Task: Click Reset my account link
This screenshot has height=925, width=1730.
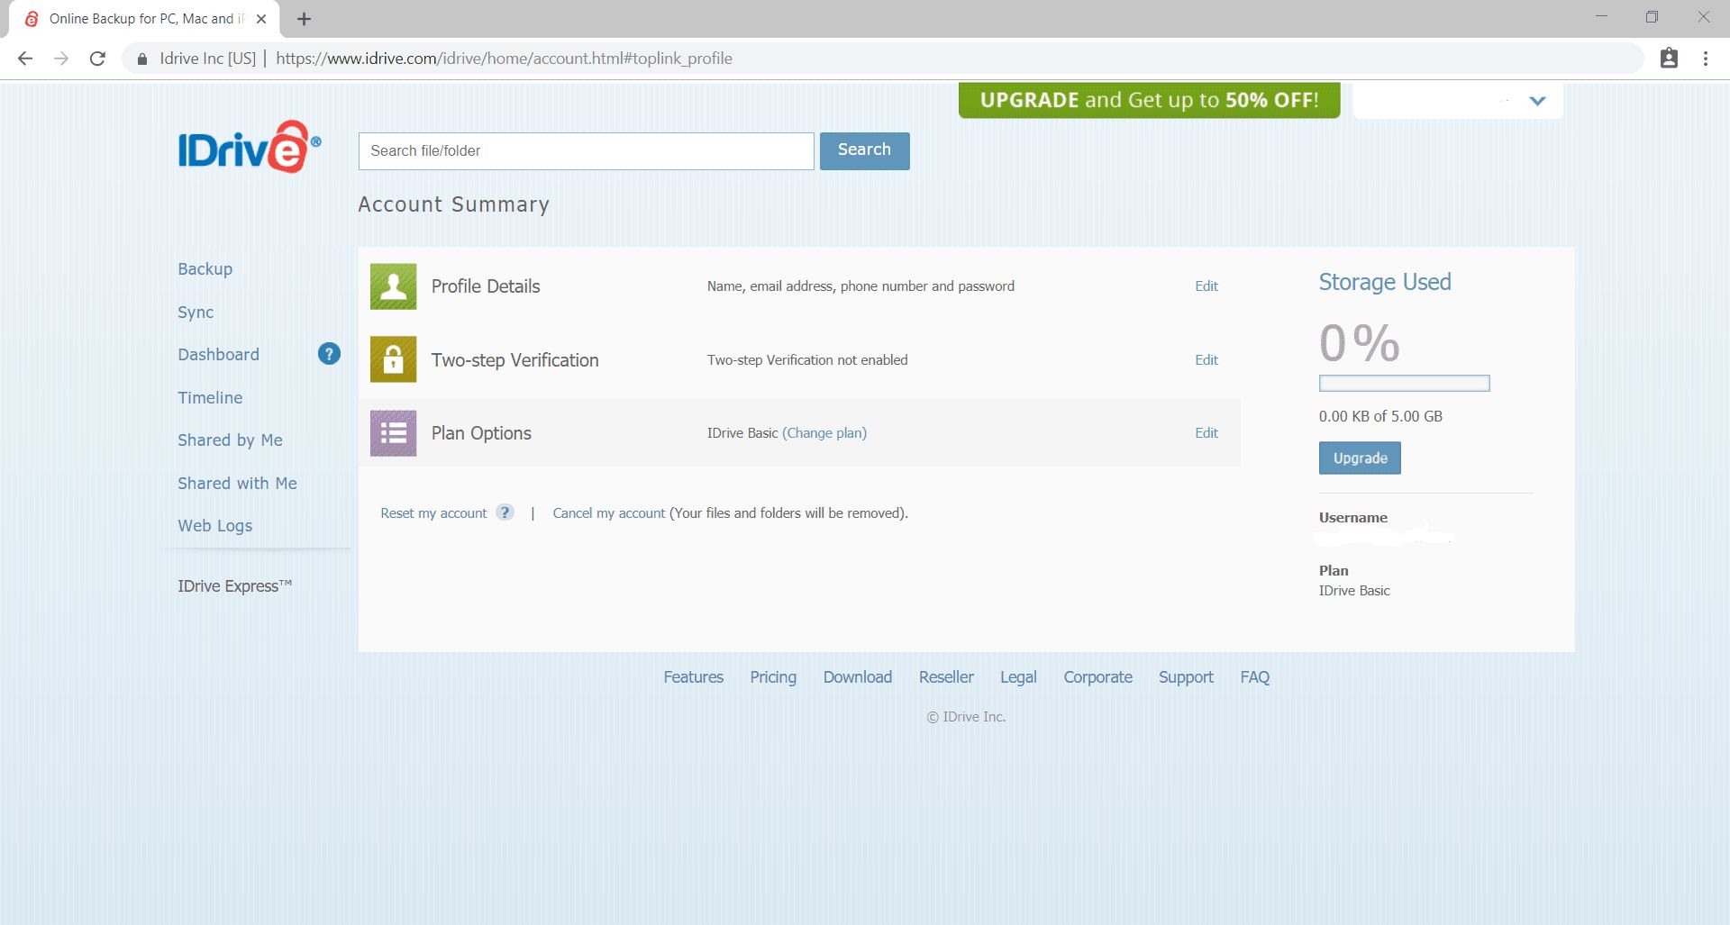Action: coord(433,512)
